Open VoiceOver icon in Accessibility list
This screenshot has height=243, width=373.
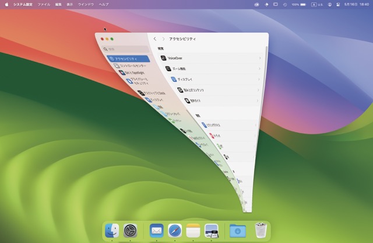(163, 58)
